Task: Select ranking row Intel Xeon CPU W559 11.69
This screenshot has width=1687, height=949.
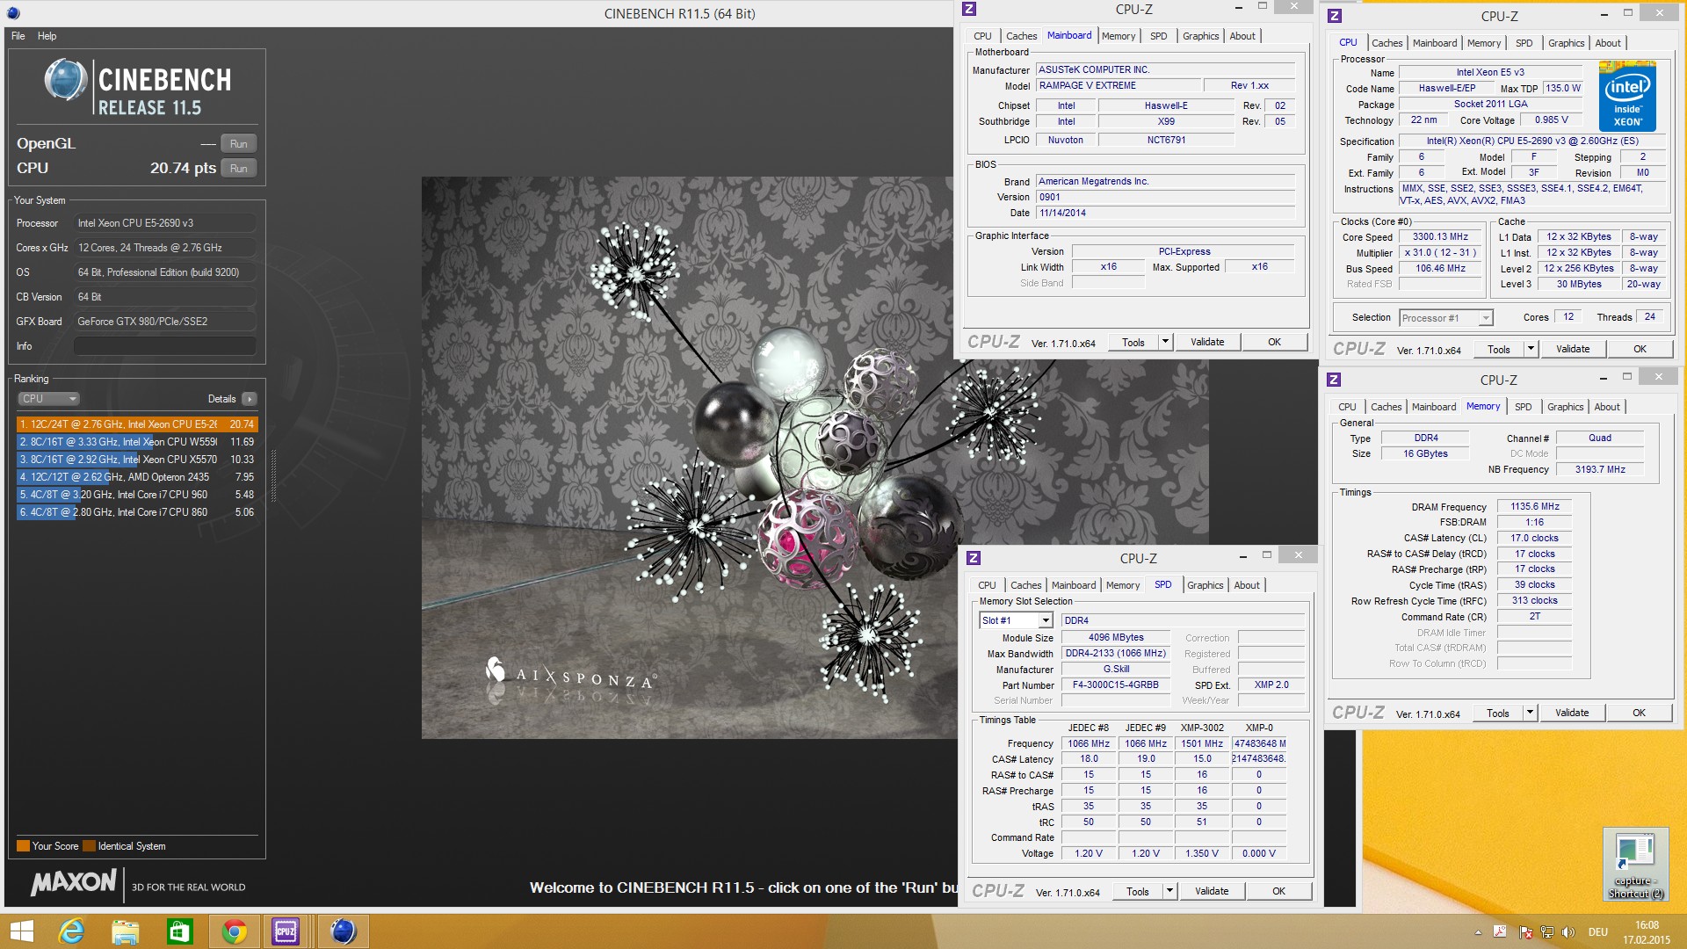Action: click(137, 442)
